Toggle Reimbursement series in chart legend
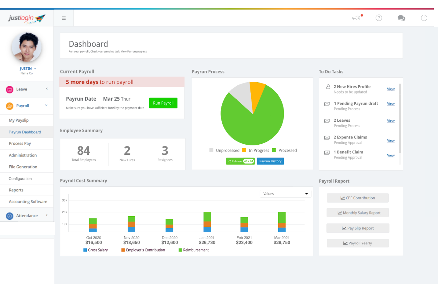This screenshot has height=292, width=438. point(194,250)
